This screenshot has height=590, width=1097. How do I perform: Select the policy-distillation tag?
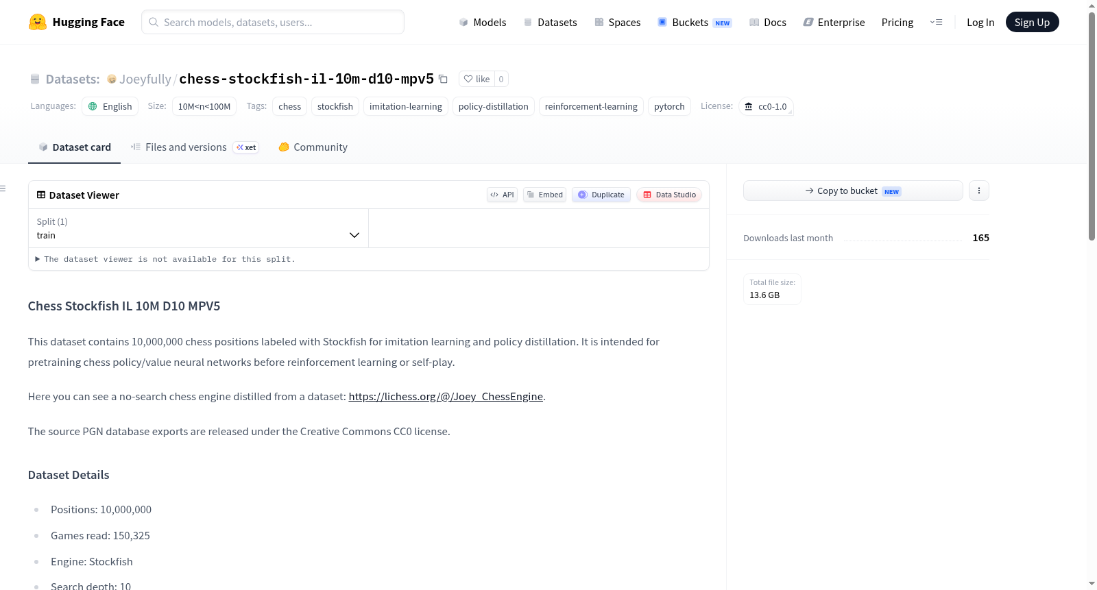pos(494,106)
